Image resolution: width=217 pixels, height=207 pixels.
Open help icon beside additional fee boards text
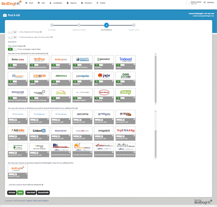pos(77,108)
